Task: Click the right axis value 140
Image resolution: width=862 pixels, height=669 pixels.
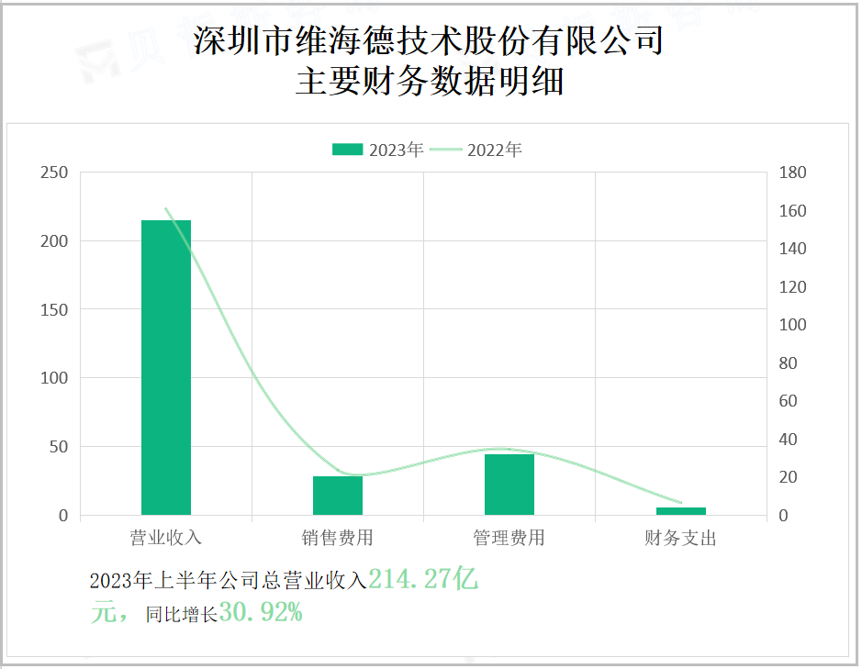Action: point(792,249)
